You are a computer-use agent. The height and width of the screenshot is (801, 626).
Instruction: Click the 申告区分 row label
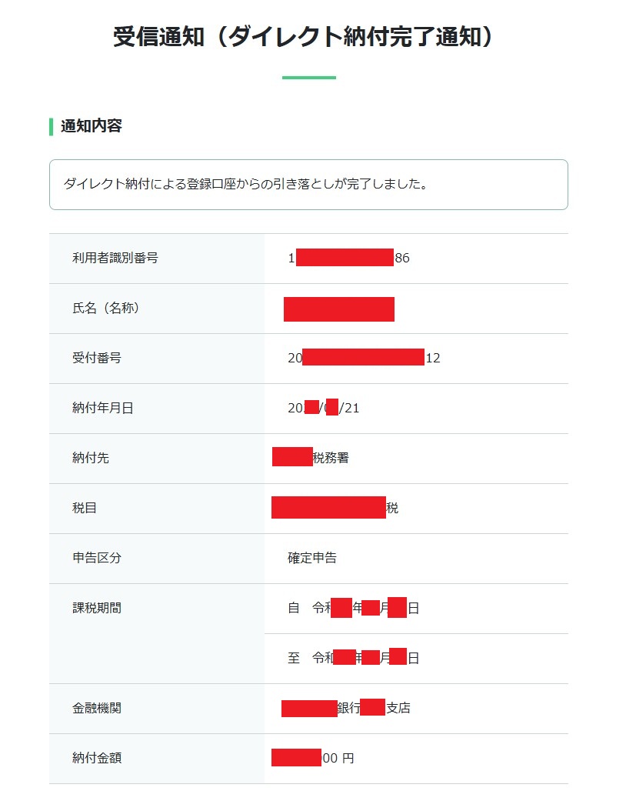click(x=96, y=559)
